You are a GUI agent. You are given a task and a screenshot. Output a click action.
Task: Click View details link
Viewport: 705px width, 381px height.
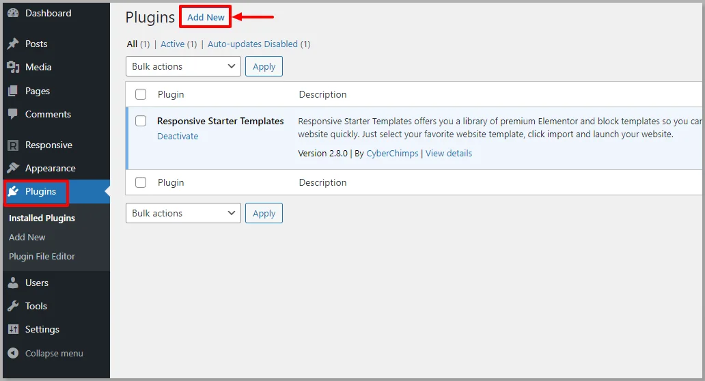(449, 153)
